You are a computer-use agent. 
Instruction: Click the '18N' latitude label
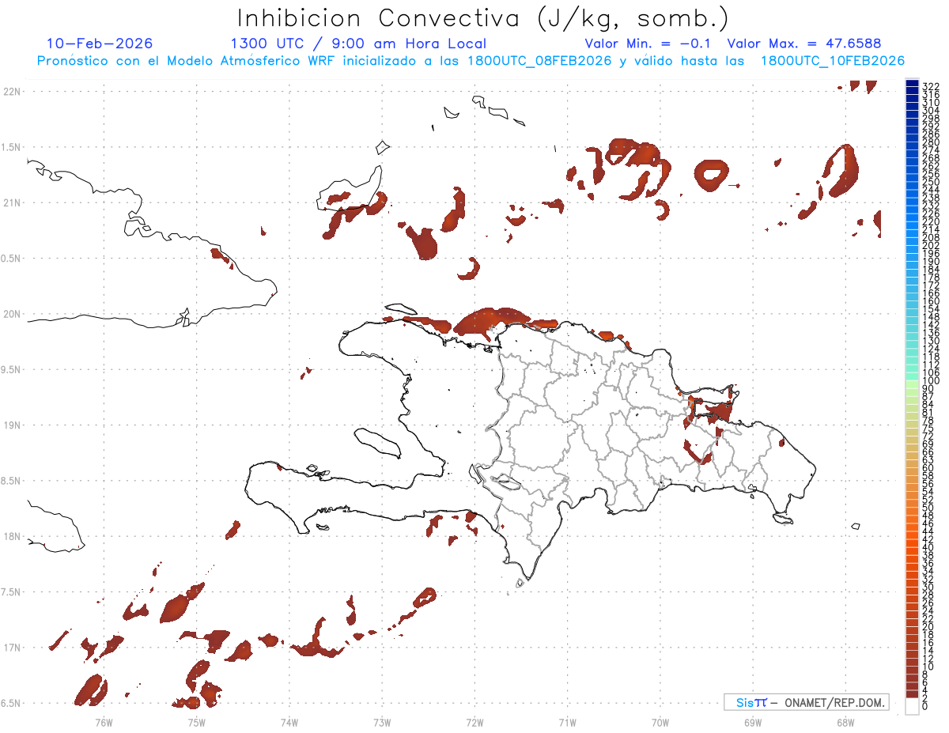point(12,536)
